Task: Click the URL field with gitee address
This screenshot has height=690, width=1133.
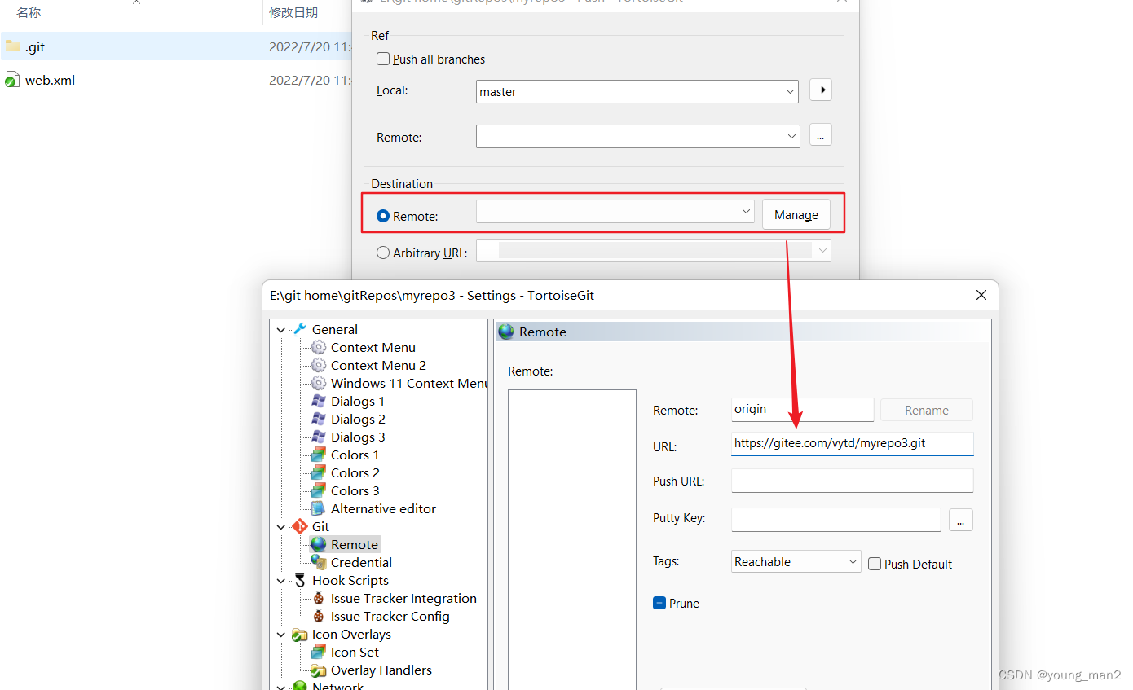Action: click(x=853, y=443)
